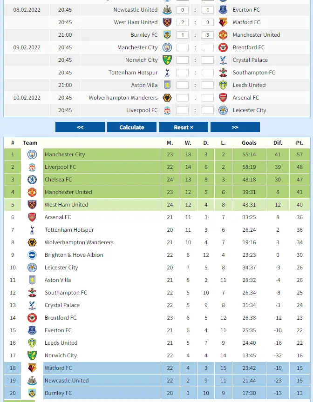Click the Manchester City crest in the standings table
This screenshot has height=402, width=313.
tap(32, 154)
